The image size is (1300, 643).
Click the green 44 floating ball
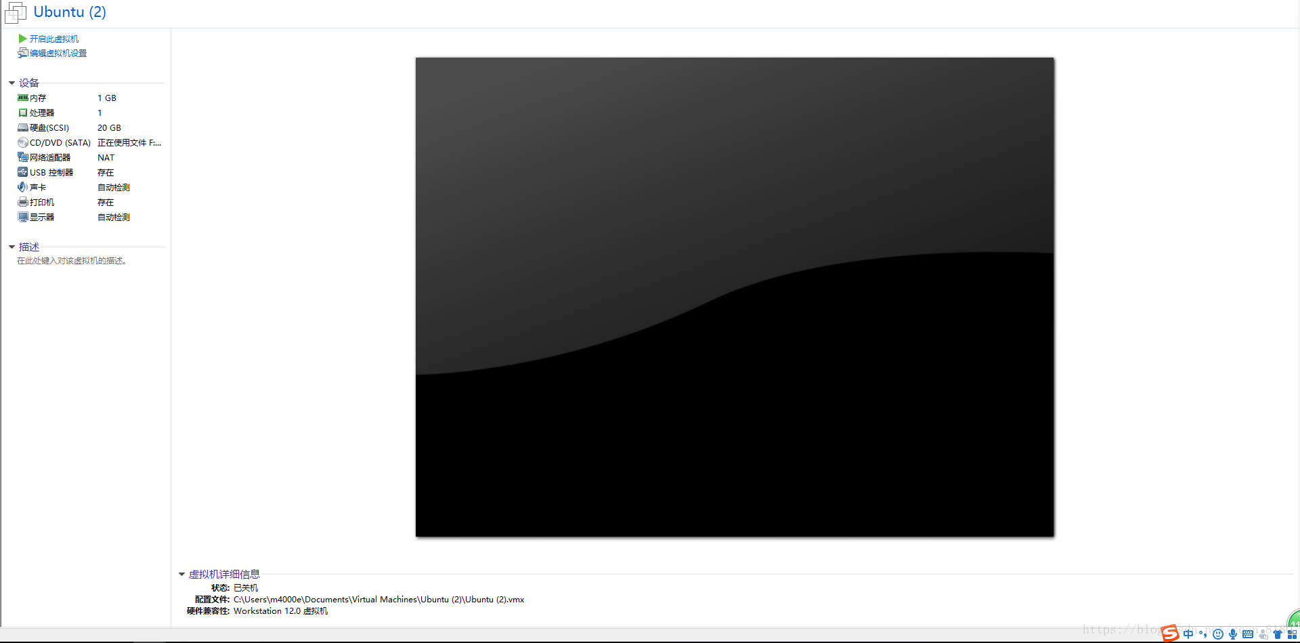click(x=1293, y=618)
